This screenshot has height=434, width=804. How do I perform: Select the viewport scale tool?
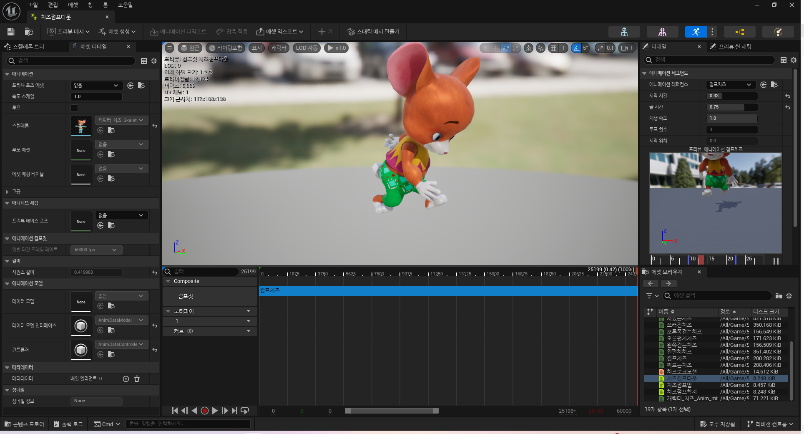[516, 48]
